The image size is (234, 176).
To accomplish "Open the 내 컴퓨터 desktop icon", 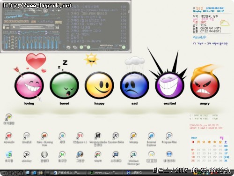I will (169, 156).
